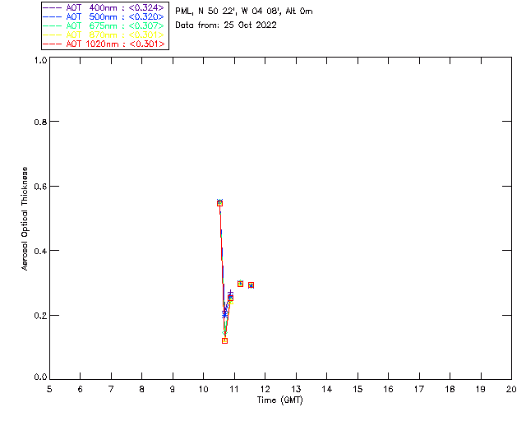Click the AOT 675nm legend entry
The image size is (526, 421).
click(104, 25)
